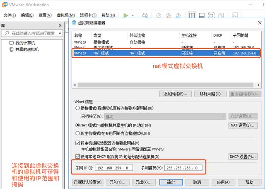
Task: Open the snapshot manager icon
Action: [178, 15]
